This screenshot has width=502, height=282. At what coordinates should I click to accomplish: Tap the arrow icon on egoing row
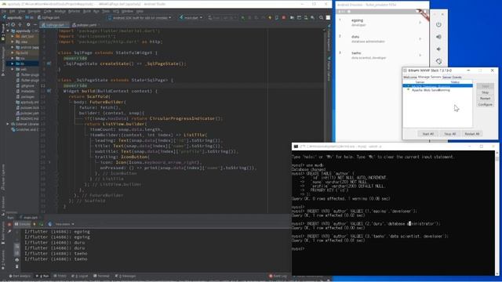click(420, 23)
